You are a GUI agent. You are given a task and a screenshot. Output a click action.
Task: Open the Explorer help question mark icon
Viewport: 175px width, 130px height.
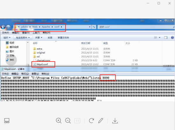tap(172, 38)
